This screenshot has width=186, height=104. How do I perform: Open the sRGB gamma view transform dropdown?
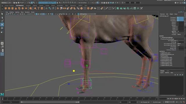pos(87,14)
